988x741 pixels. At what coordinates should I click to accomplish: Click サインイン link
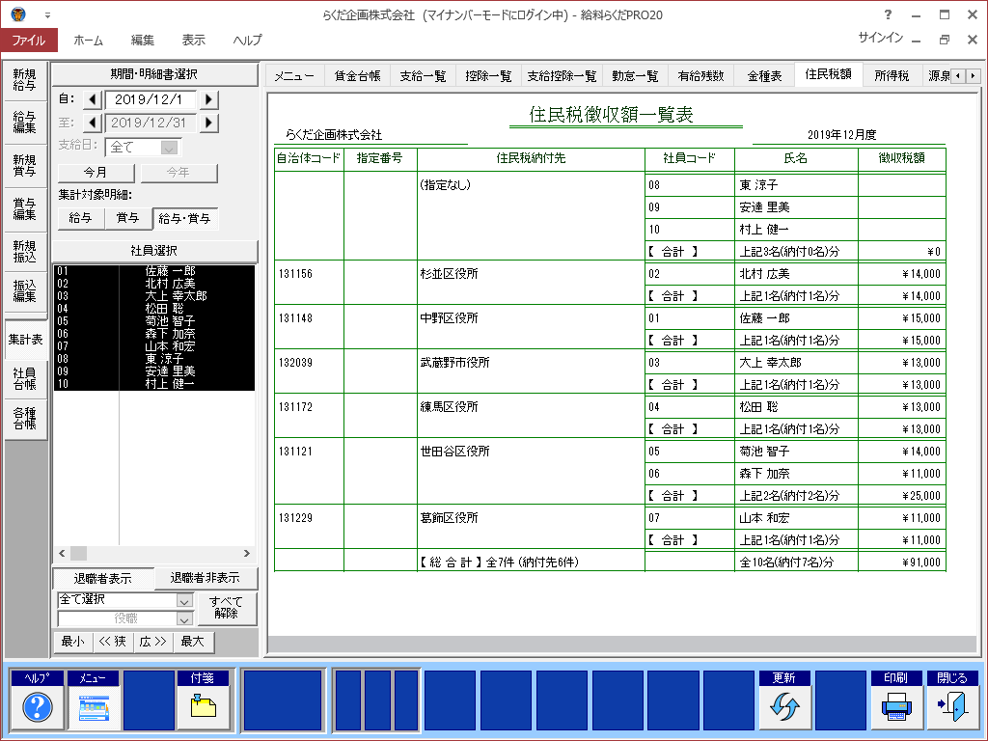point(880,38)
